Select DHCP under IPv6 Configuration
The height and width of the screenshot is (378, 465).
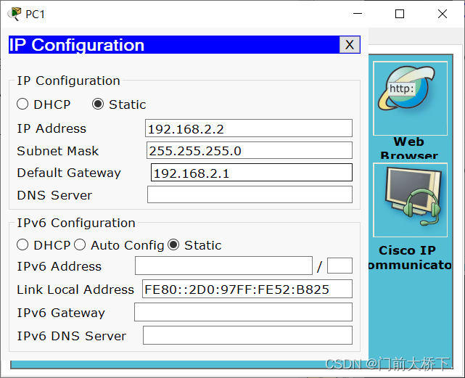22,245
